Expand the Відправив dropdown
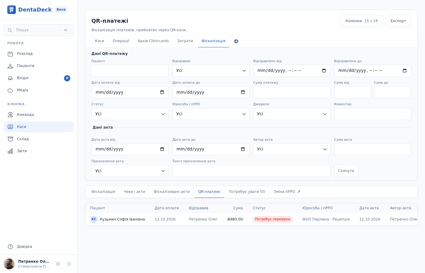Image resolution: width=425 pixels, height=273 pixels. pos(211,71)
